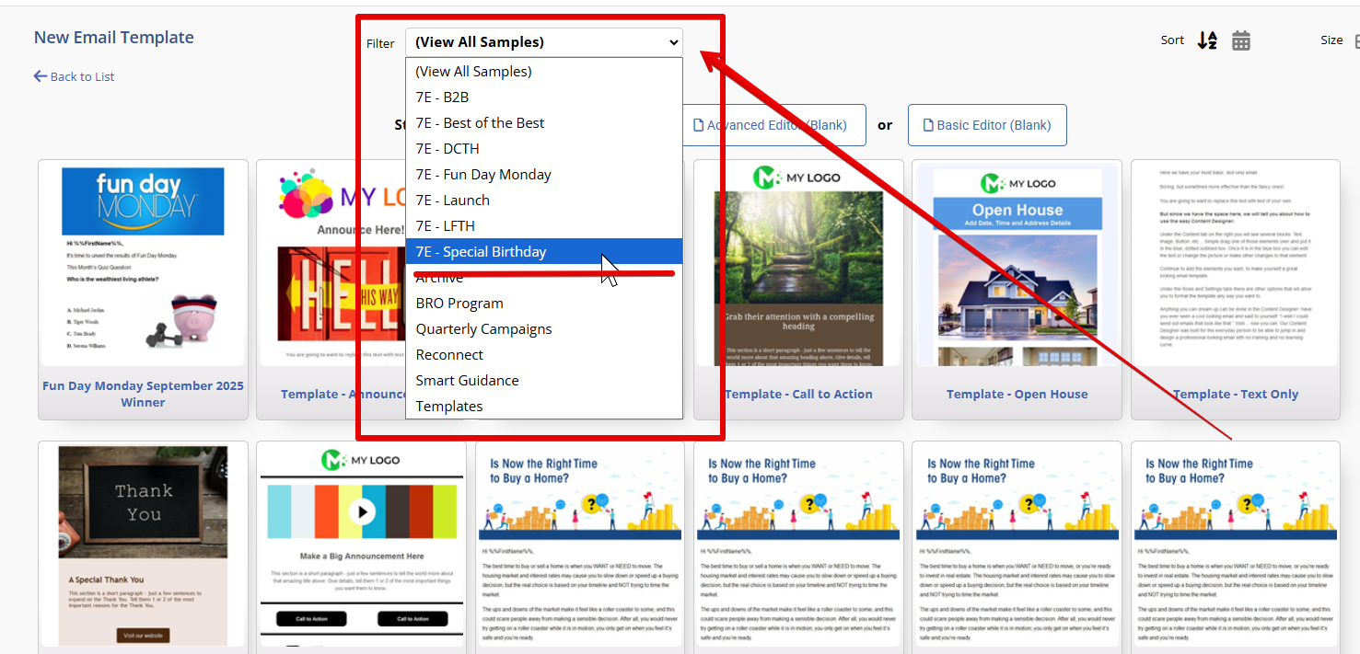Viewport: 1360px width, 654px height.
Task: Click the Template - Text Only title link
Action: [1235, 394]
